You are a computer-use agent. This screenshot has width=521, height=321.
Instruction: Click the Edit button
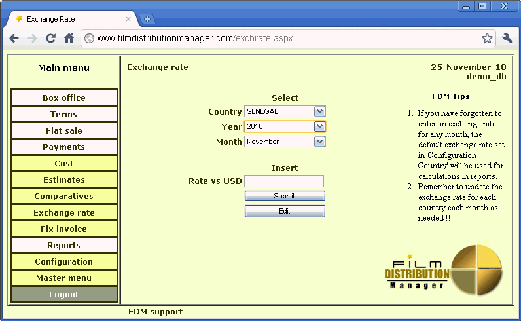(x=285, y=211)
